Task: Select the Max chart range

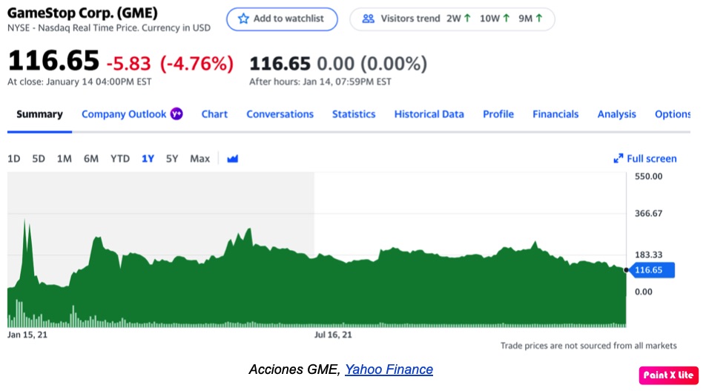Action: 200,159
